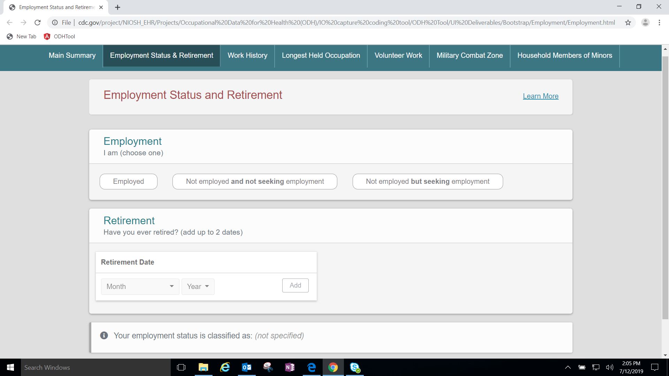Open the ODHTool bookmark icon
Screen dimensions: 669x376
tap(47, 36)
